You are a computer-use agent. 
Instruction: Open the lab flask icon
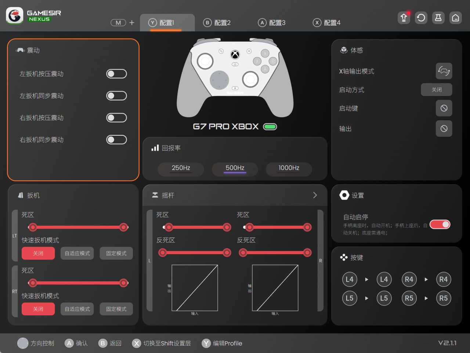(x=438, y=18)
